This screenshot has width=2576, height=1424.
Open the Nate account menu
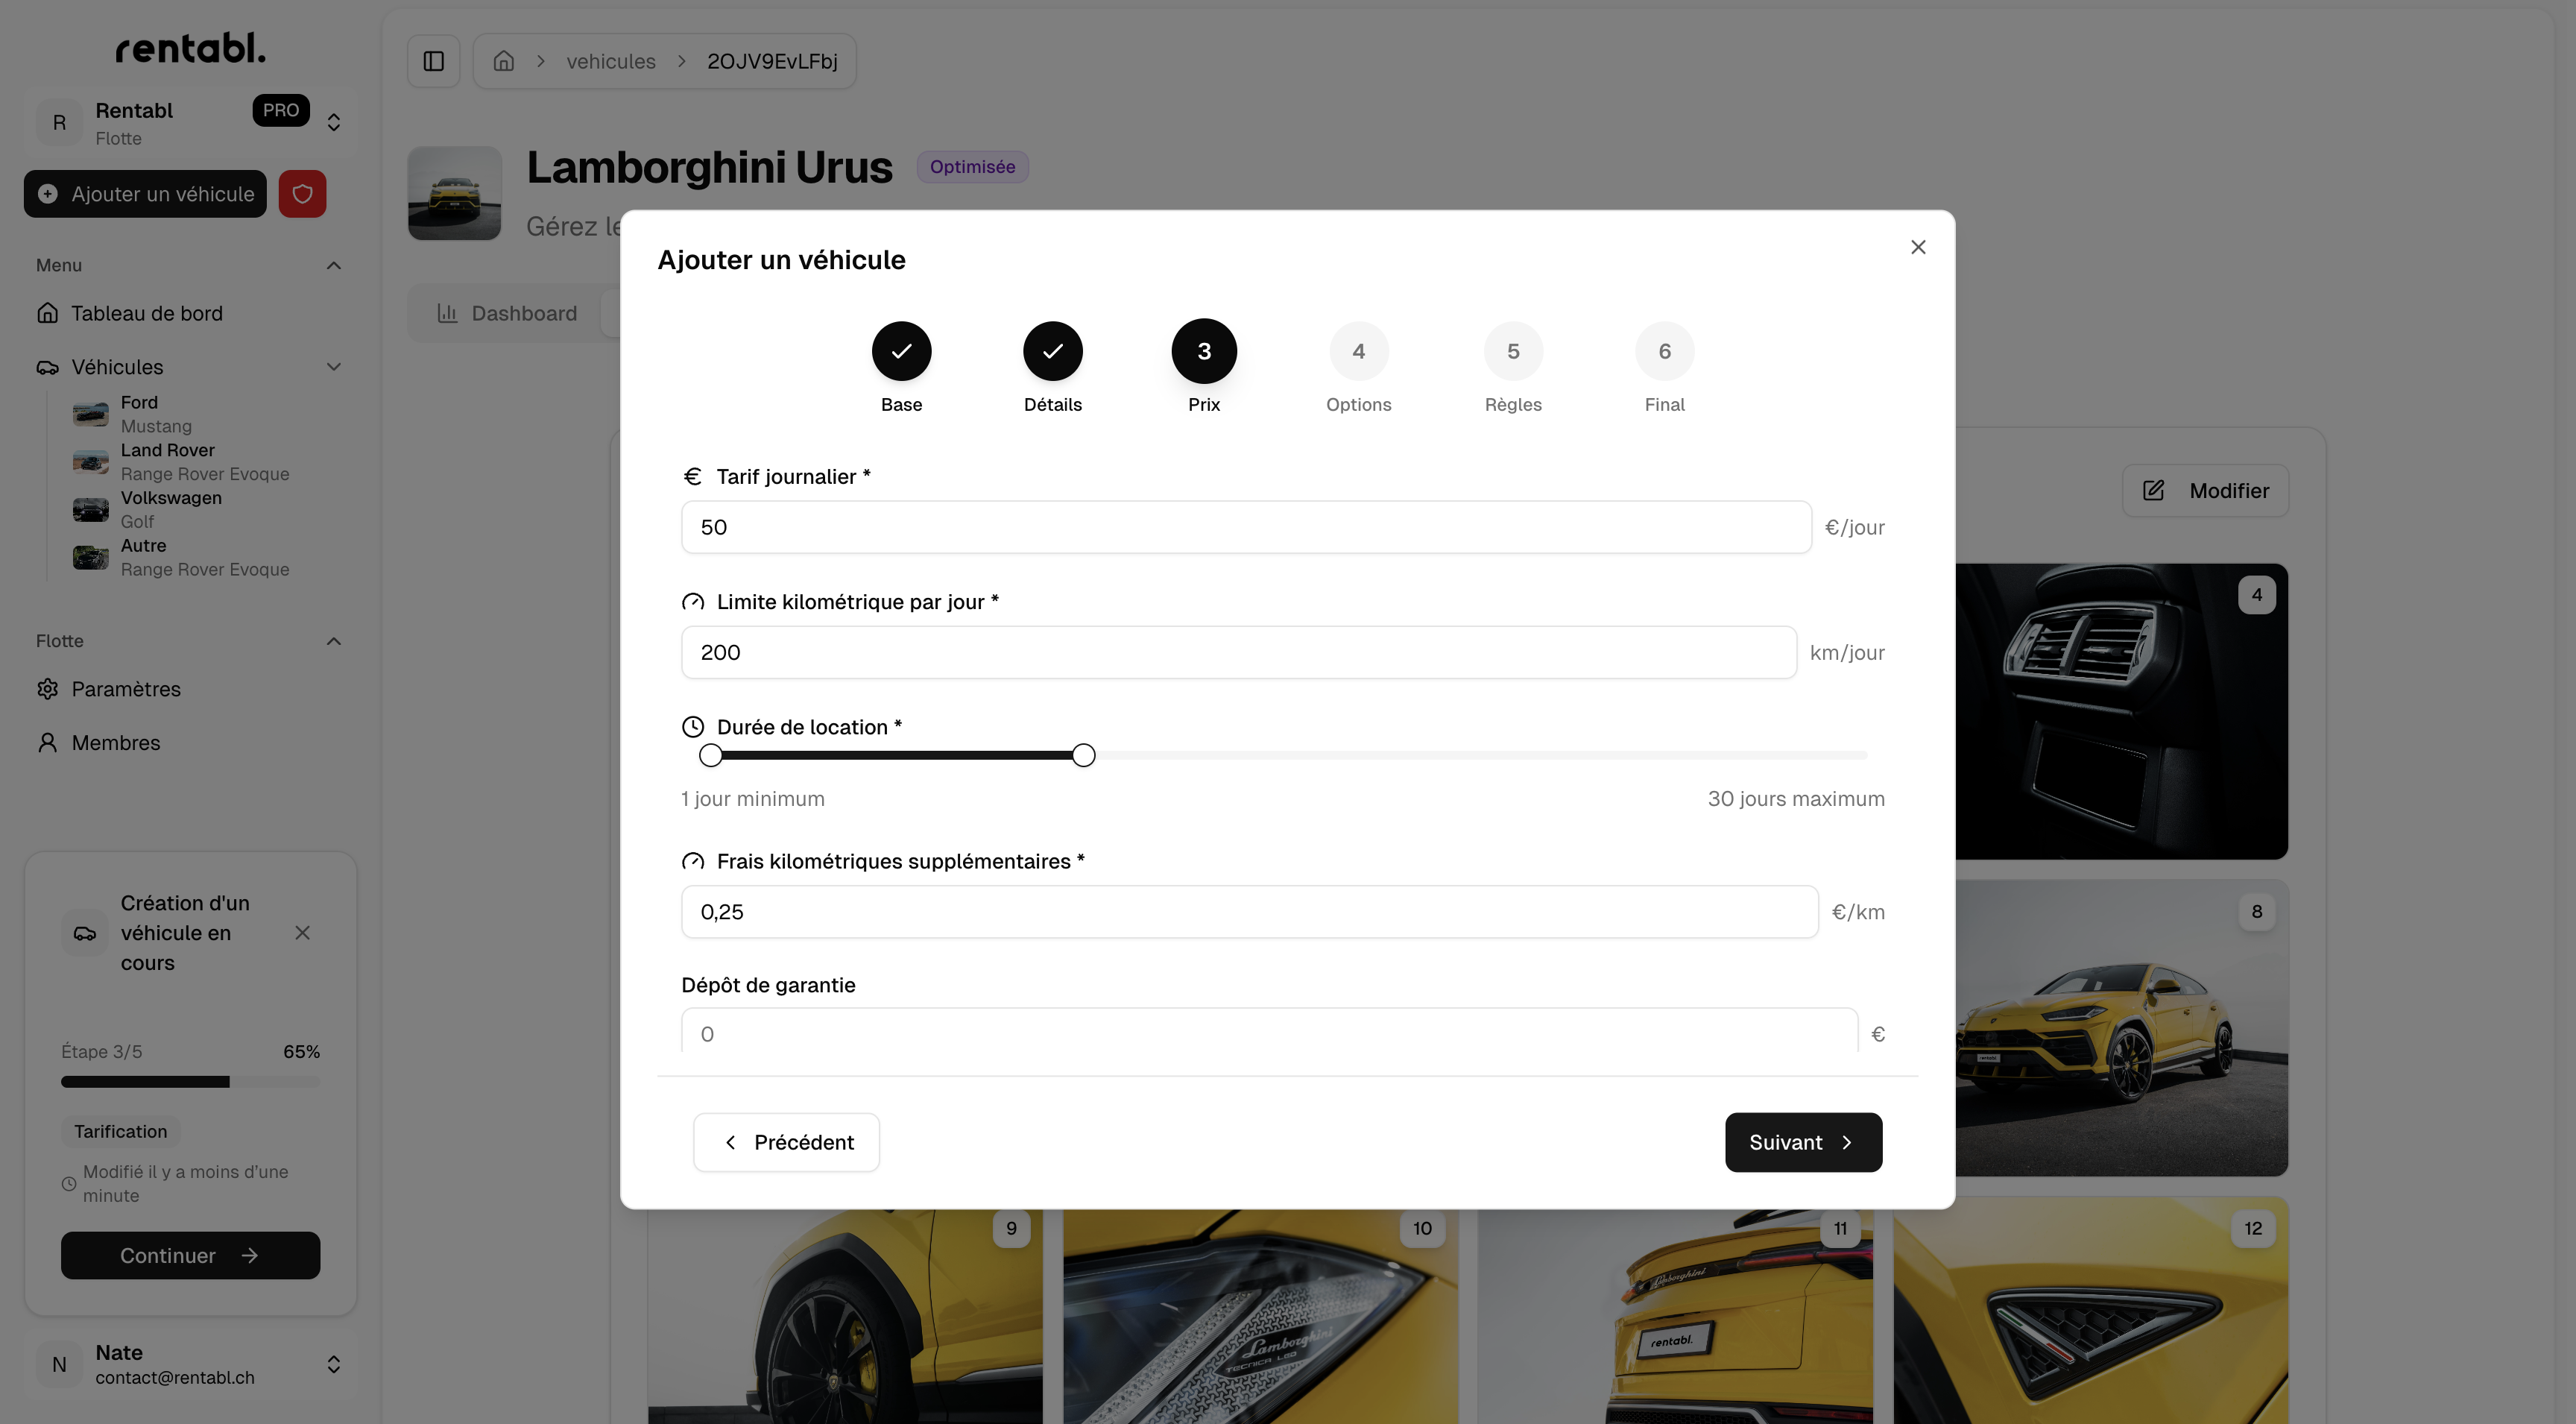[190, 1364]
